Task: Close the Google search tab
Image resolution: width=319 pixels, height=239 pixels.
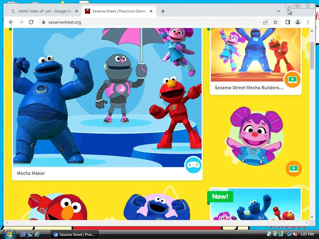Action: point(77,11)
